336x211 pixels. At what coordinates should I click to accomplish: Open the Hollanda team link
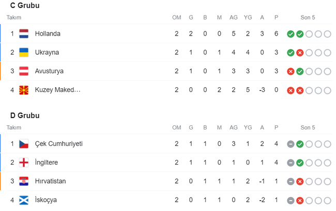(x=48, y=34)
